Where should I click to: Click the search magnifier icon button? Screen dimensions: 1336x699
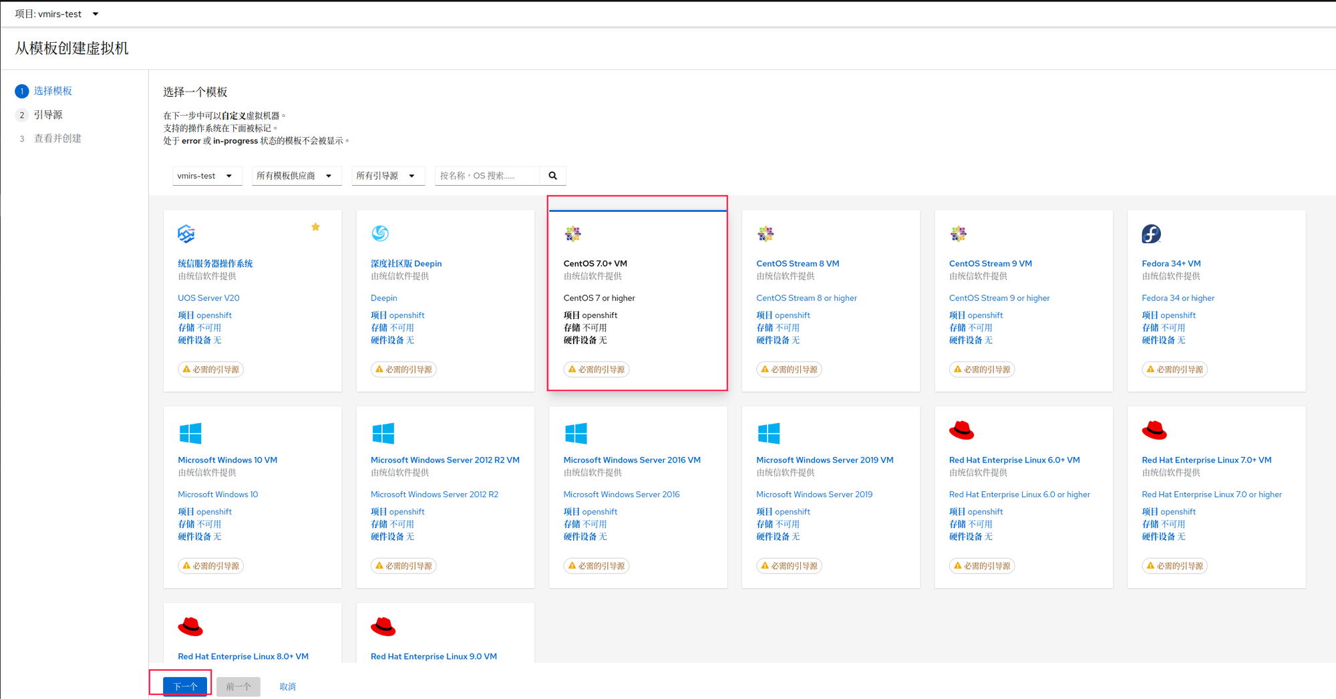(x=553, y=176)
